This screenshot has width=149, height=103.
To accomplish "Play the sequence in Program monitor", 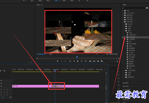I will tap(78, 61).
